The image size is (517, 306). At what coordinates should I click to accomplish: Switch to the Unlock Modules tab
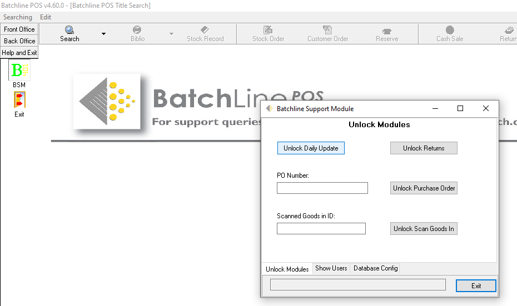click(x=287, y=269)
